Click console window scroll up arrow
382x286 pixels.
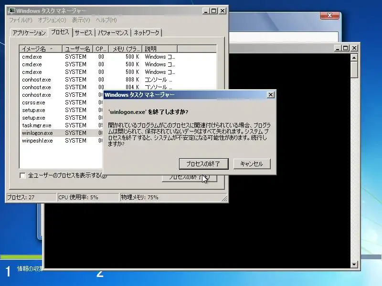pos(354,58)
